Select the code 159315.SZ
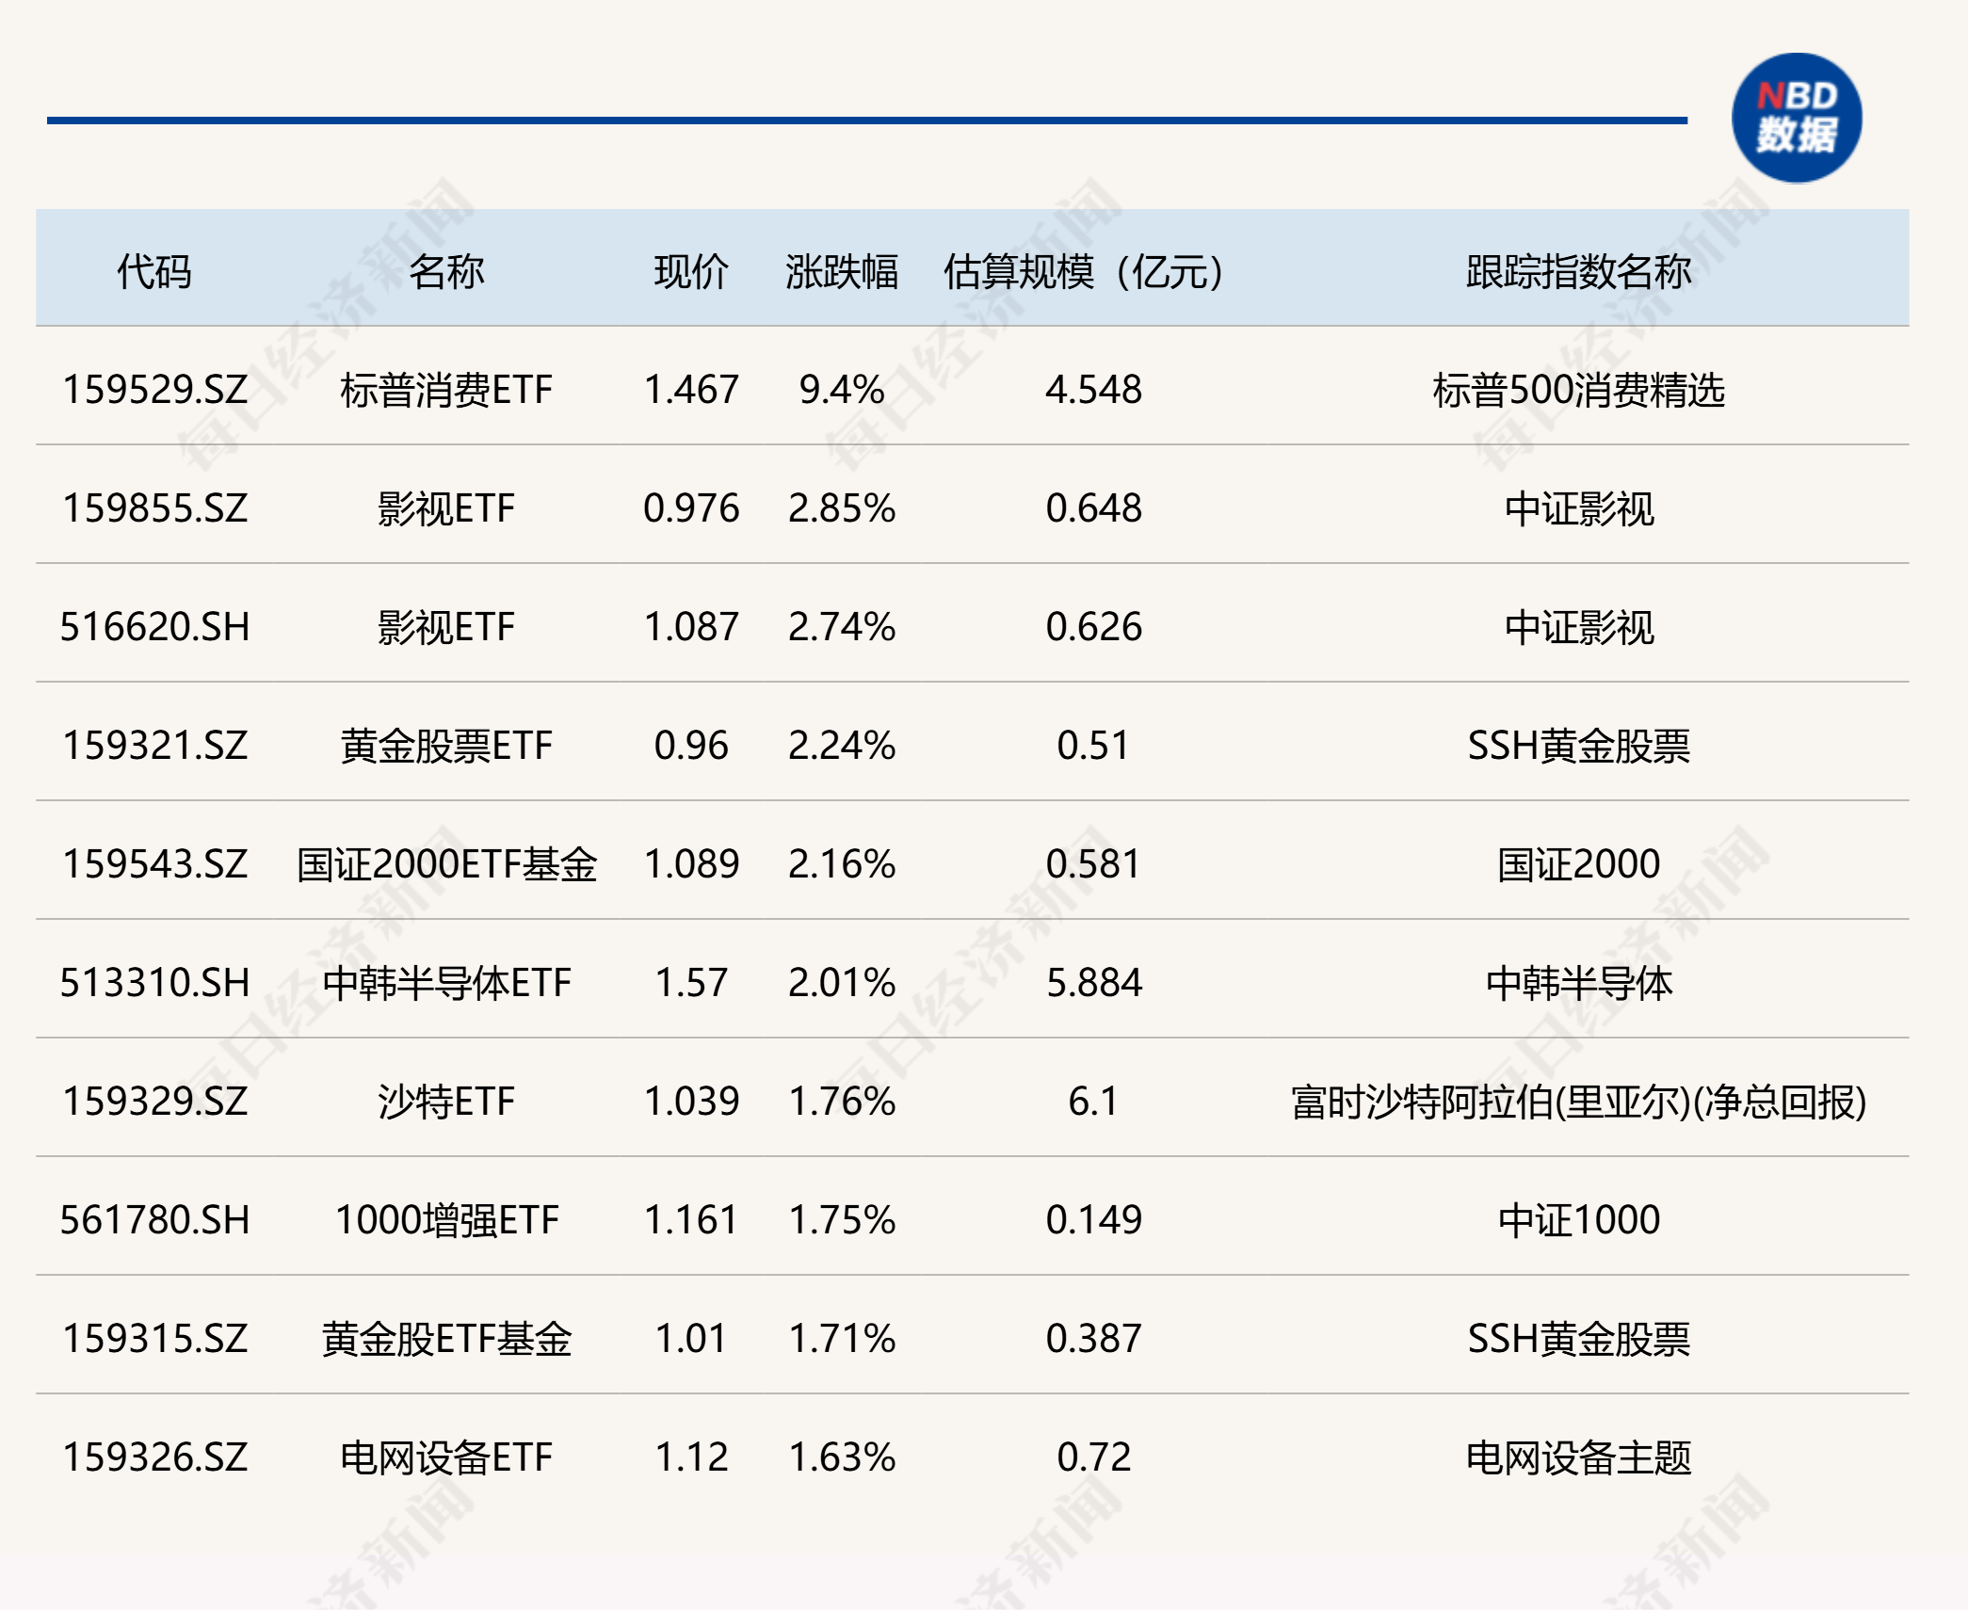Screen dimensions: 1968x1610 (x=154, y=1339)
